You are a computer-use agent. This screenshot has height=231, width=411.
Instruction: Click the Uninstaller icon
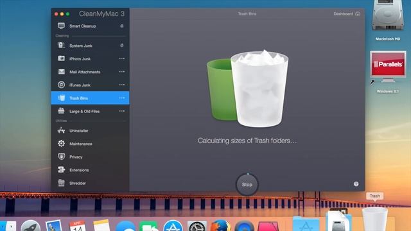pyautogui.click(x=61, y=130)
